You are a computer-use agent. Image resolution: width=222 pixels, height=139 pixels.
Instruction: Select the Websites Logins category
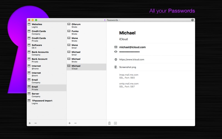(47, 25)
